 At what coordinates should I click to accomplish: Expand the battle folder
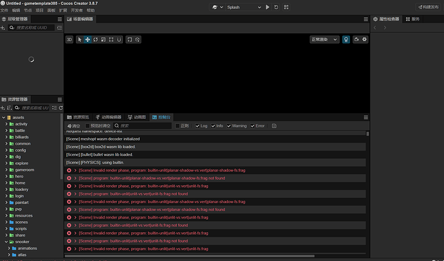6,130
